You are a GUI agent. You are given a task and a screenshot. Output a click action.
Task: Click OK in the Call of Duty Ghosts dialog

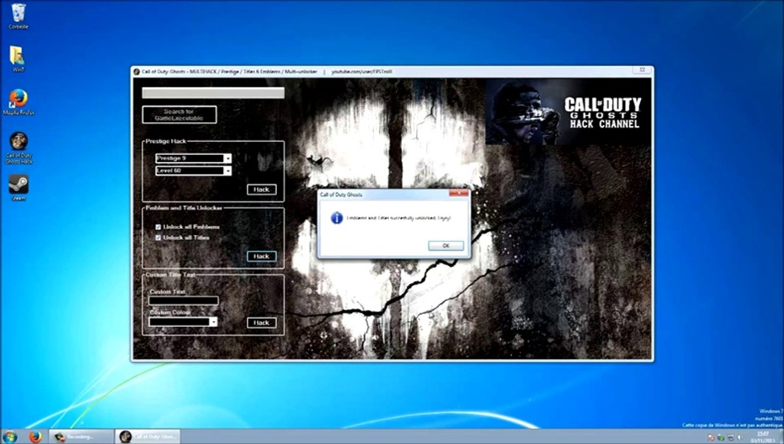coord(446,245)
